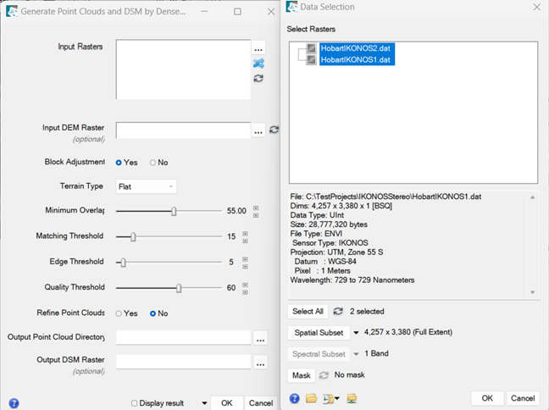Viewport: 549px width, 410px height.
Task: Click the Output Point Cloud Directory field
Action: (x=183, y=337)
